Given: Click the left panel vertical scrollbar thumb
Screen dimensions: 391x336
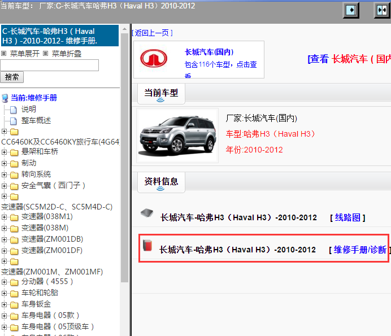Looking at the screenshot, I should (x=124, y=158).
